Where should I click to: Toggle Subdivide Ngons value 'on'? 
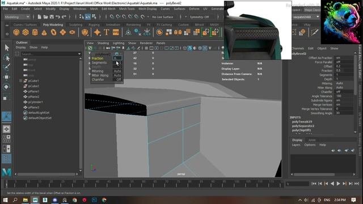click(x=344, y=100)
